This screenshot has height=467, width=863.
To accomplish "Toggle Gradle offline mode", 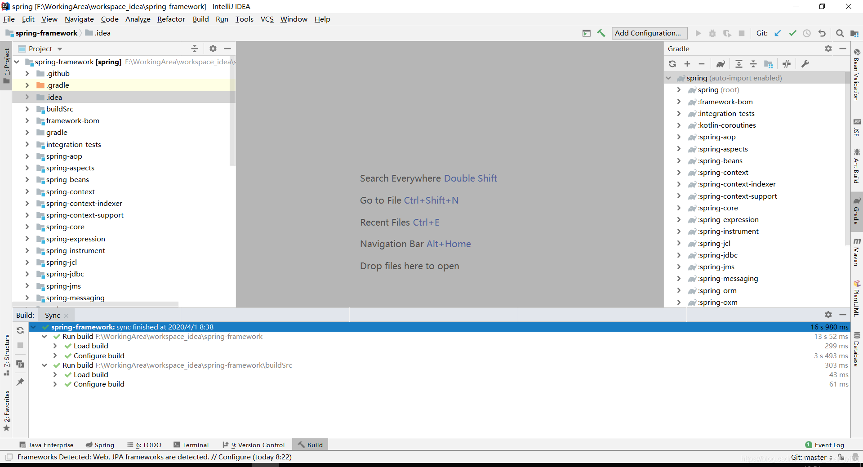I will tap(787, 64).
